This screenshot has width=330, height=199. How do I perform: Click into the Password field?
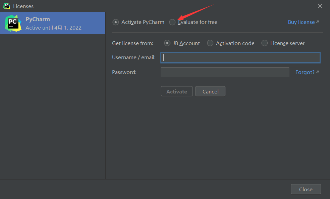(225, 72)
